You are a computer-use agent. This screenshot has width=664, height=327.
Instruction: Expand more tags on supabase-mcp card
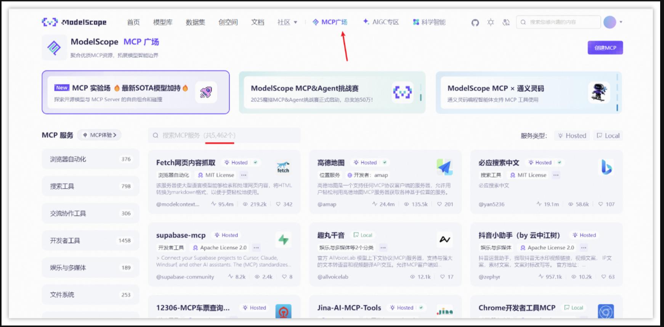click(x=257, y=248)
